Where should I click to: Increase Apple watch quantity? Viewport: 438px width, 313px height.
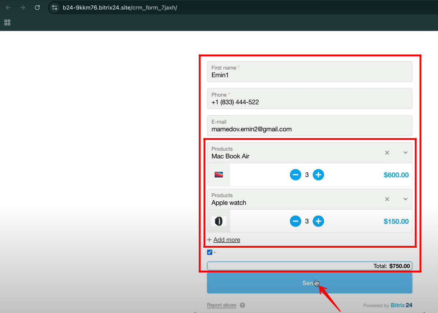(x=318, y=221)
